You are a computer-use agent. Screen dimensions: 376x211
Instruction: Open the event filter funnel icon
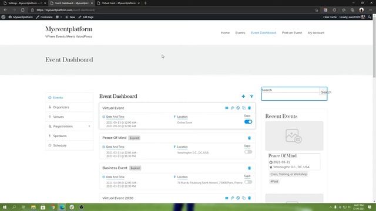[x=251, y=96]
